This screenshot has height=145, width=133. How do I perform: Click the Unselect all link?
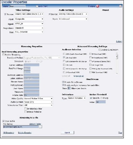point(79,76)
